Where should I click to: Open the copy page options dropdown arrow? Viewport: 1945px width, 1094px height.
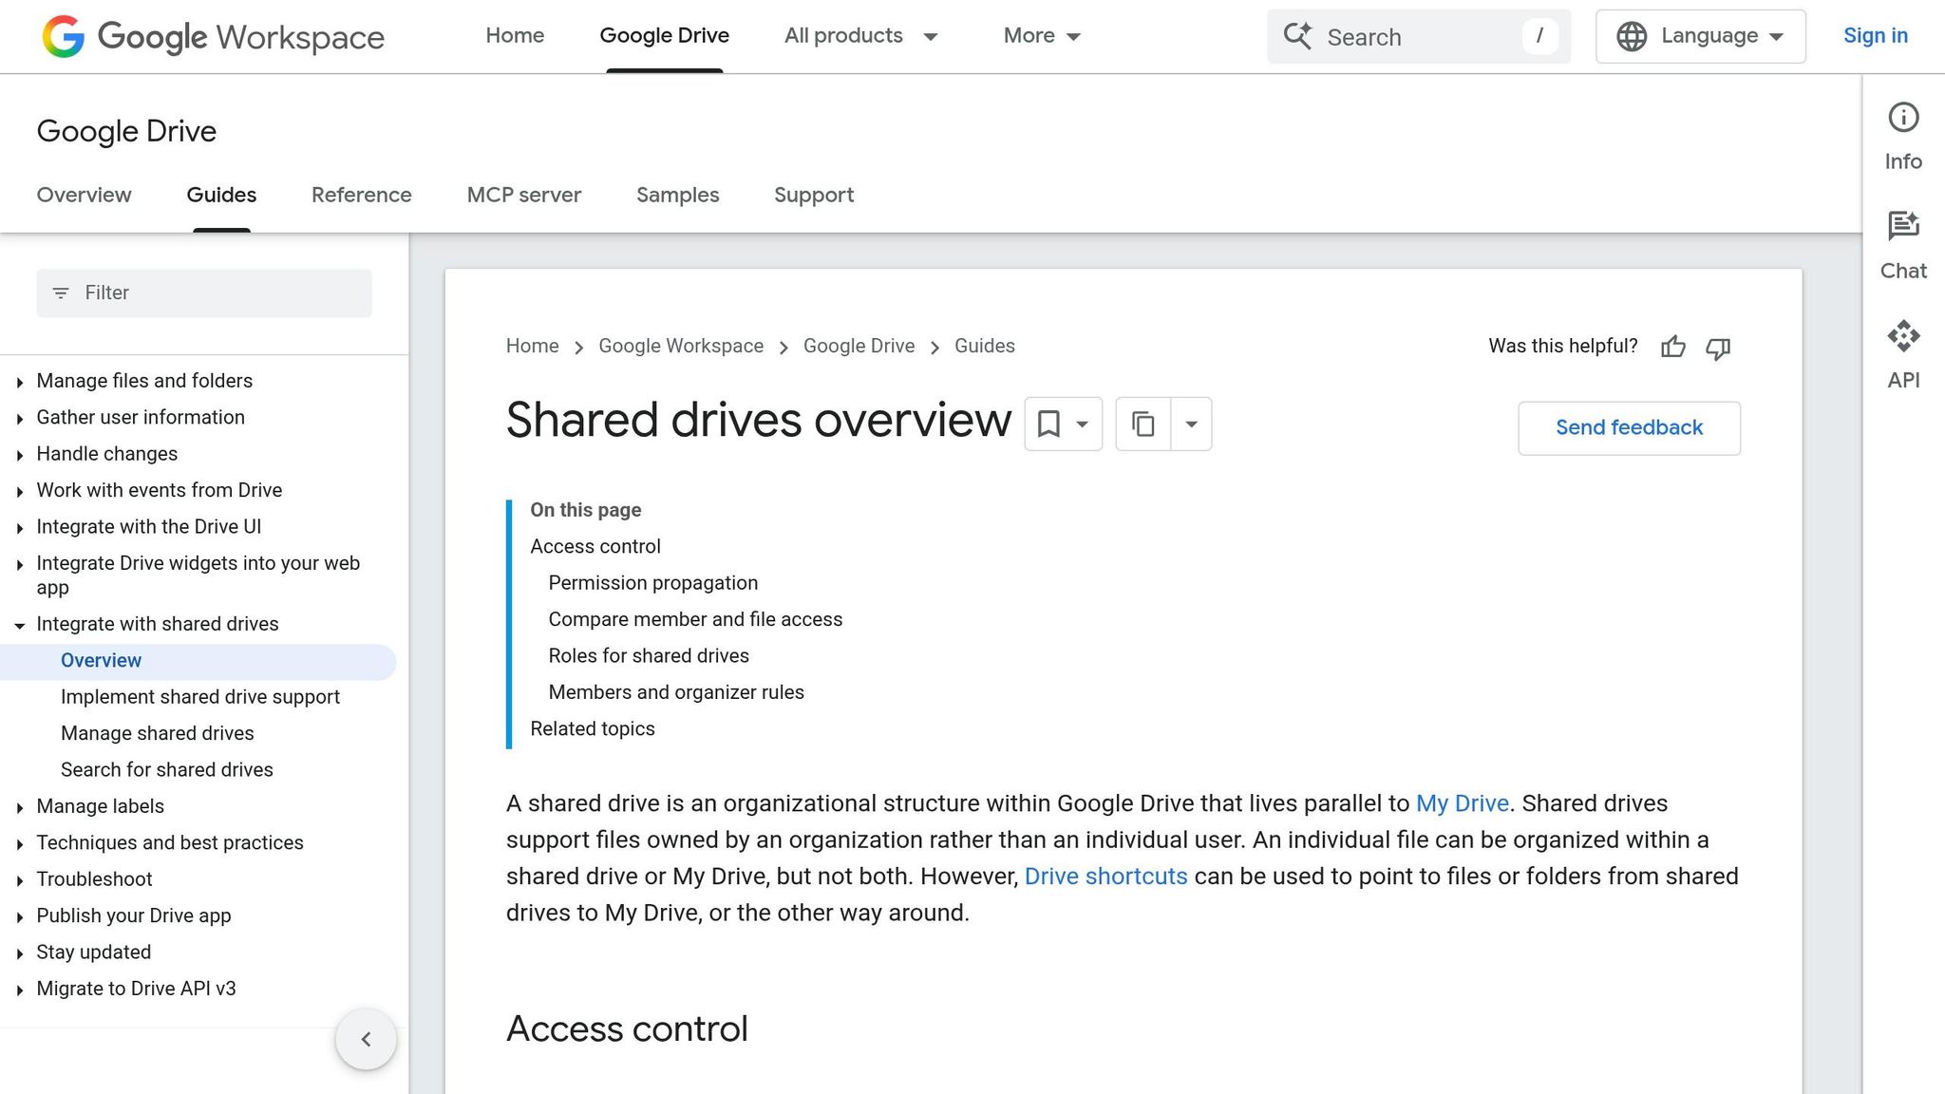(x=1191, y=424)
